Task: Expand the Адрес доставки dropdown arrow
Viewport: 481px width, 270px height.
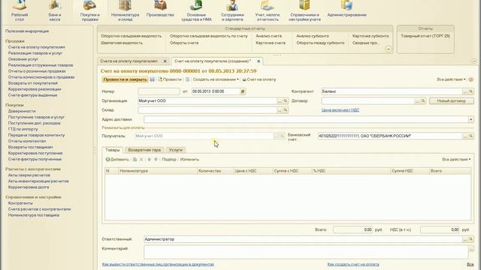Action: [x=471, y=119]
